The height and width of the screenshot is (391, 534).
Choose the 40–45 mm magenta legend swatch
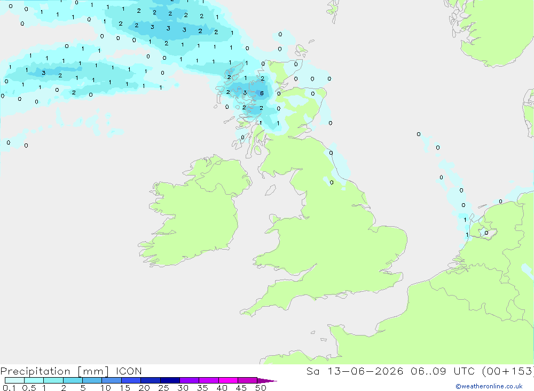click(228, 380)
